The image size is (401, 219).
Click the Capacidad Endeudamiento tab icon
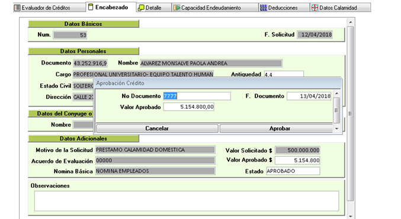(177, 8)
